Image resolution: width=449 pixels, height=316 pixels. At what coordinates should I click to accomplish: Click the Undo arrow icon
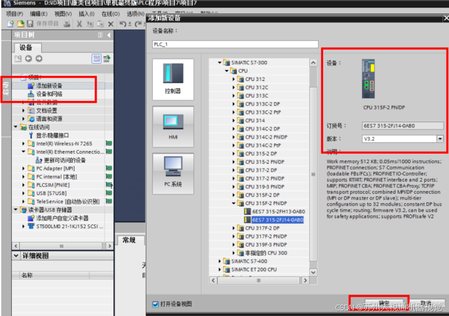(123, 24)
